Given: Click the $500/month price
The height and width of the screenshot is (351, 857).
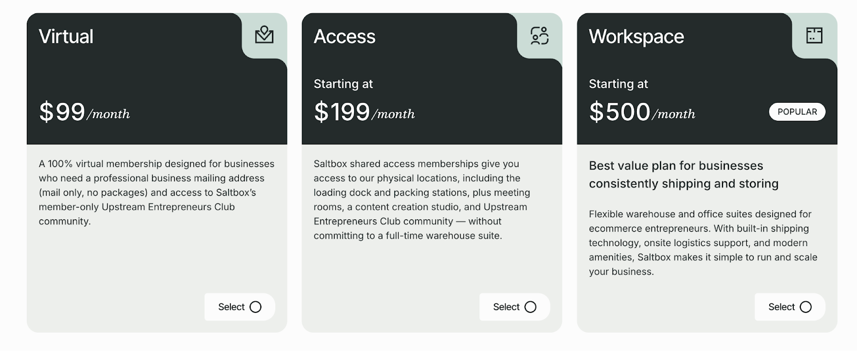Looking at the screenshot, I should (642, 112).
